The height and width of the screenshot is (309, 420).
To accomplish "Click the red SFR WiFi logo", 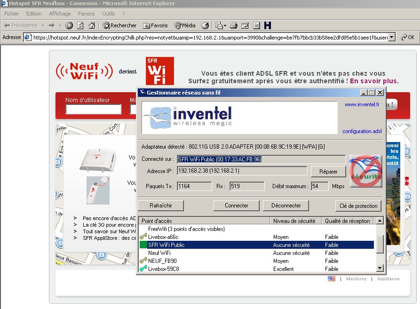I will click(x=159, y=71).
